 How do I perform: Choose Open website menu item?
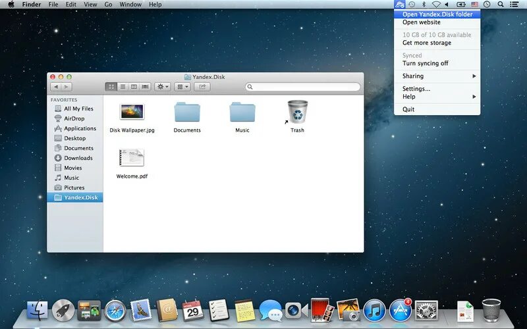click(437, 22)
